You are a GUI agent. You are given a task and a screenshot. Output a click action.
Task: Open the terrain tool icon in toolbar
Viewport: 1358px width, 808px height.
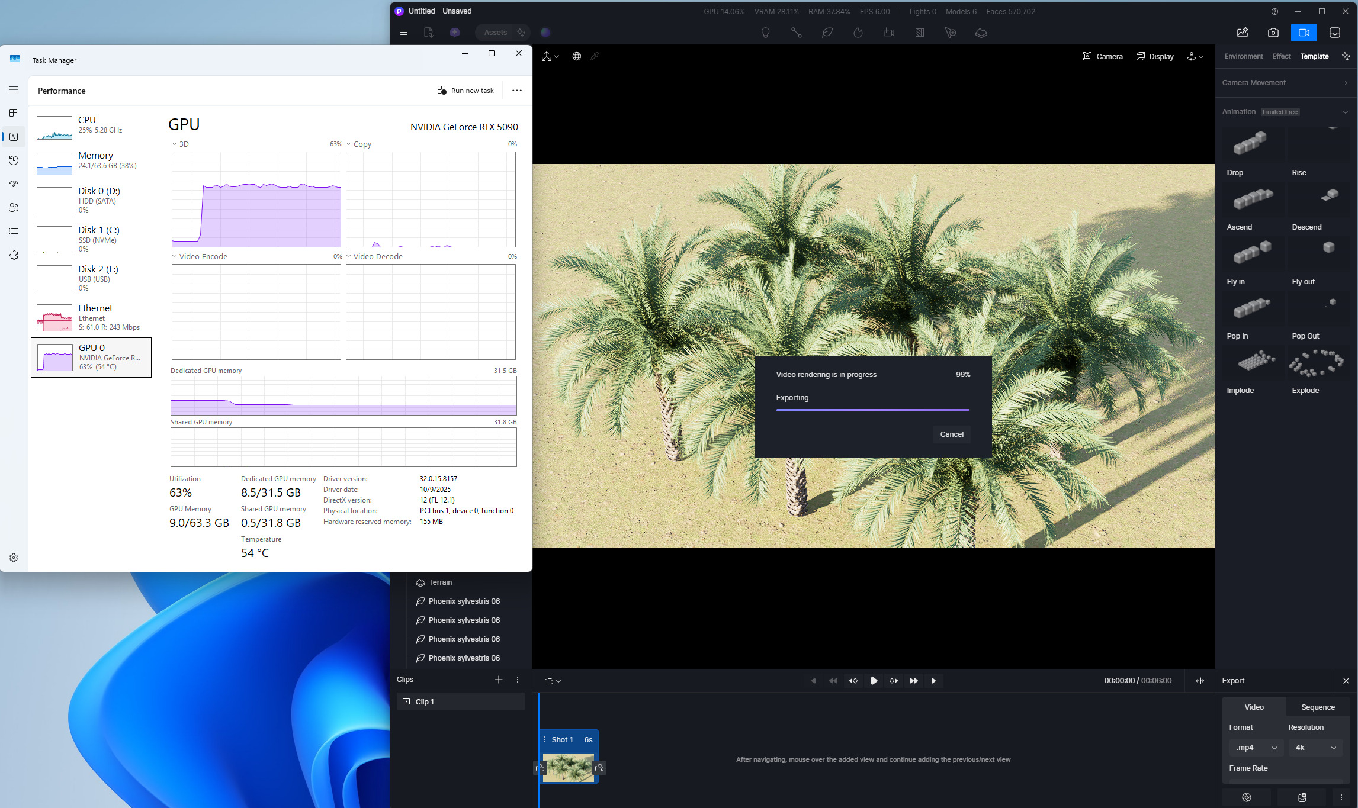click(981, 33)
